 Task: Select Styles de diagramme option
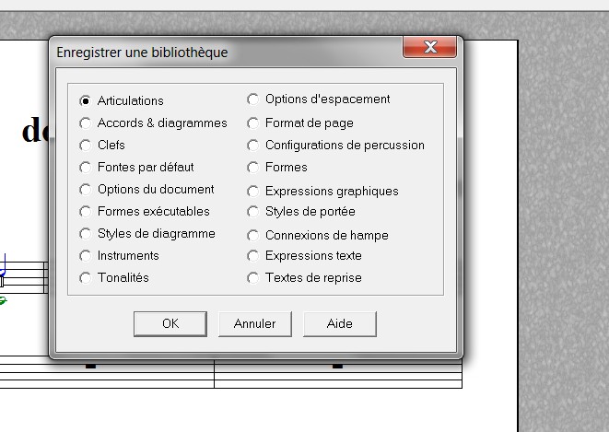86,234
